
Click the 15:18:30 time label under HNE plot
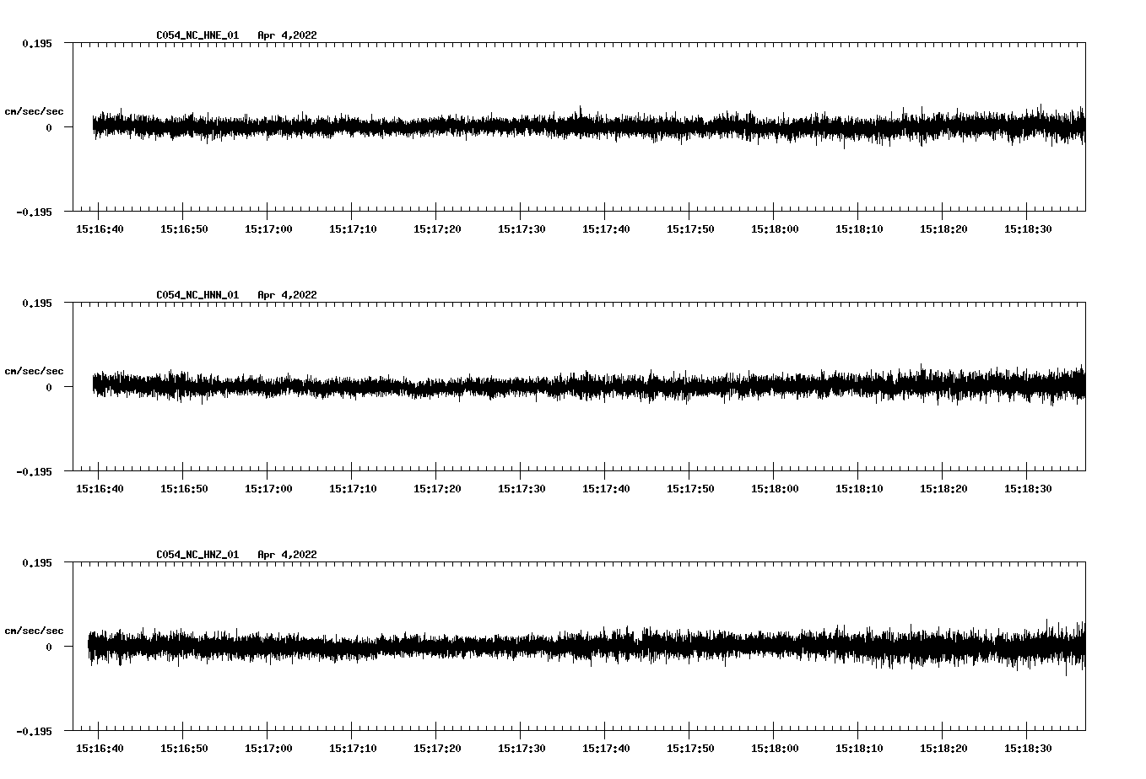1028,229
